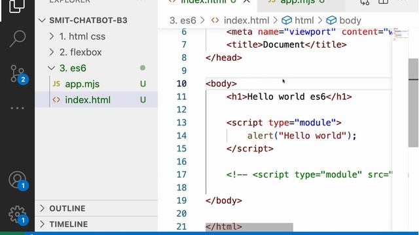Screen dimensions: 419x235
Task: Split the editor with the split icon
Action: pos(383,2)
